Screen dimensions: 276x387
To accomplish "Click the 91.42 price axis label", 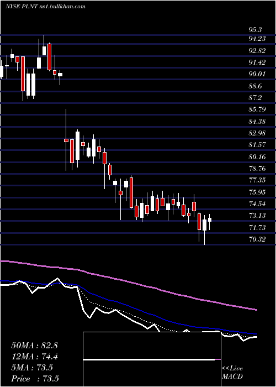I will (257, 62).
